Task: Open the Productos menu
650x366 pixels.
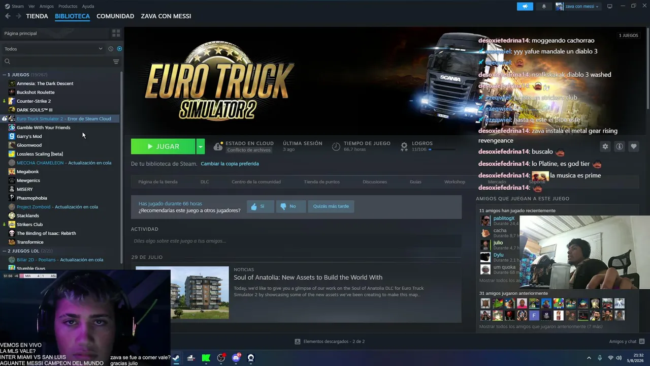Action: pyautogui.click(x=68, y=6)
